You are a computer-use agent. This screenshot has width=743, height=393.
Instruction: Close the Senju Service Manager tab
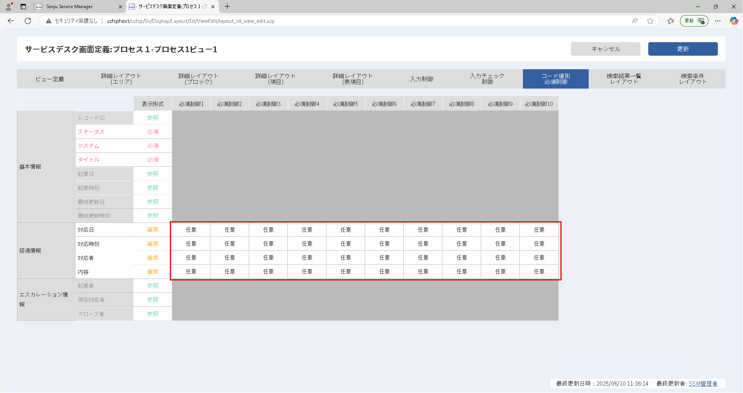pos(120,7)
